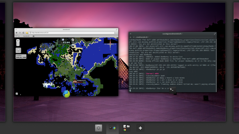Open a new tab in the browser window
This screenshot has width=239, height=134.
pyautogui.click(x=16, y=36)
